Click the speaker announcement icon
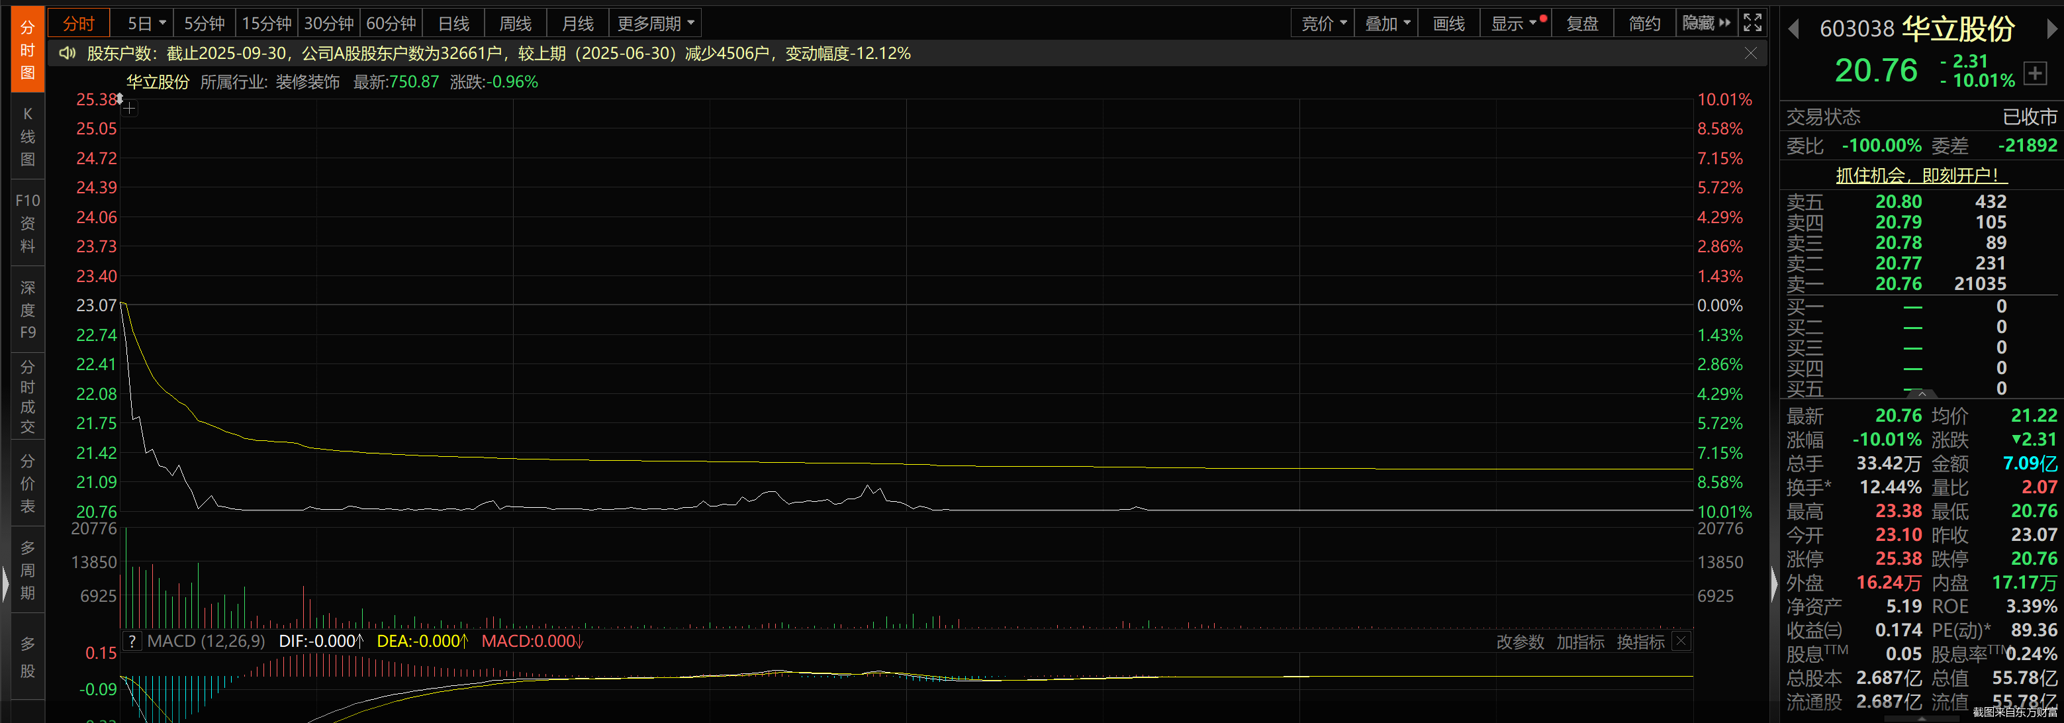Screen dimensions: 2064x723 68,54
